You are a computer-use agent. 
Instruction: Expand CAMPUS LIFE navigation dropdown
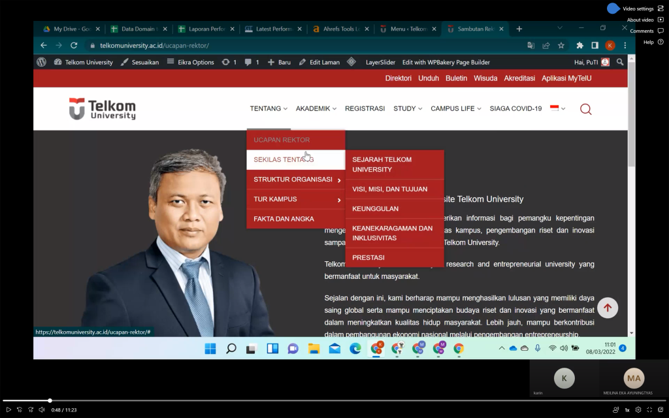click(x=455, y=109)
